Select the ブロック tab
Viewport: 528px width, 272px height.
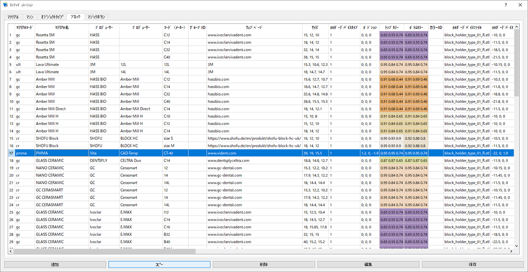(x=76, y=16)
